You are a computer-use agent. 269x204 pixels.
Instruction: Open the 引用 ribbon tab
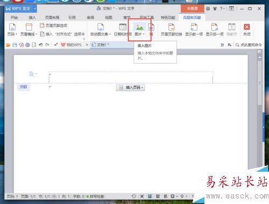pyautogui.click(x=72, y=17)
